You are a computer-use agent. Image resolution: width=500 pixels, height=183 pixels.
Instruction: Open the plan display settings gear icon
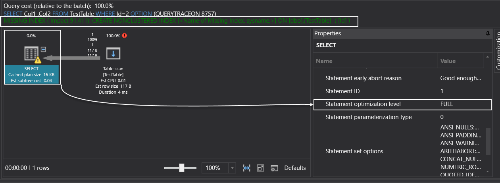coord(274,168)
